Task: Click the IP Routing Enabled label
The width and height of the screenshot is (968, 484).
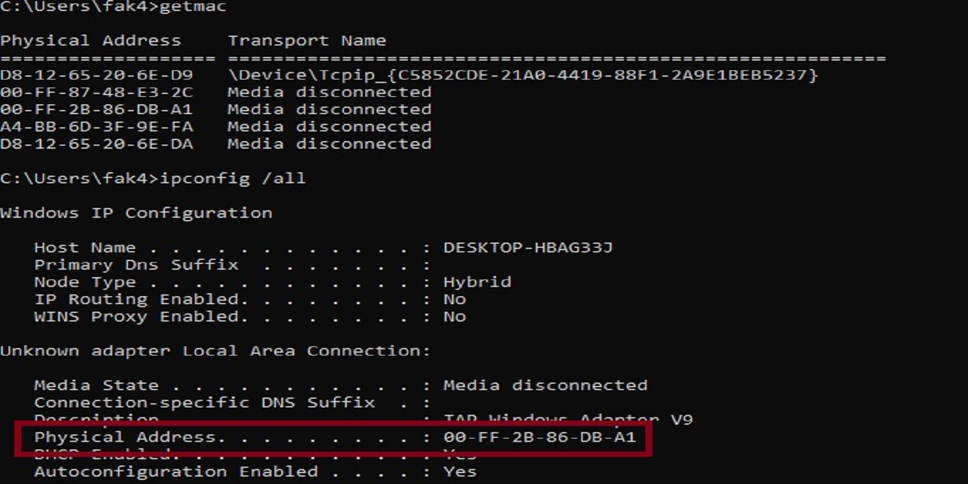Action: pos(141,300)
